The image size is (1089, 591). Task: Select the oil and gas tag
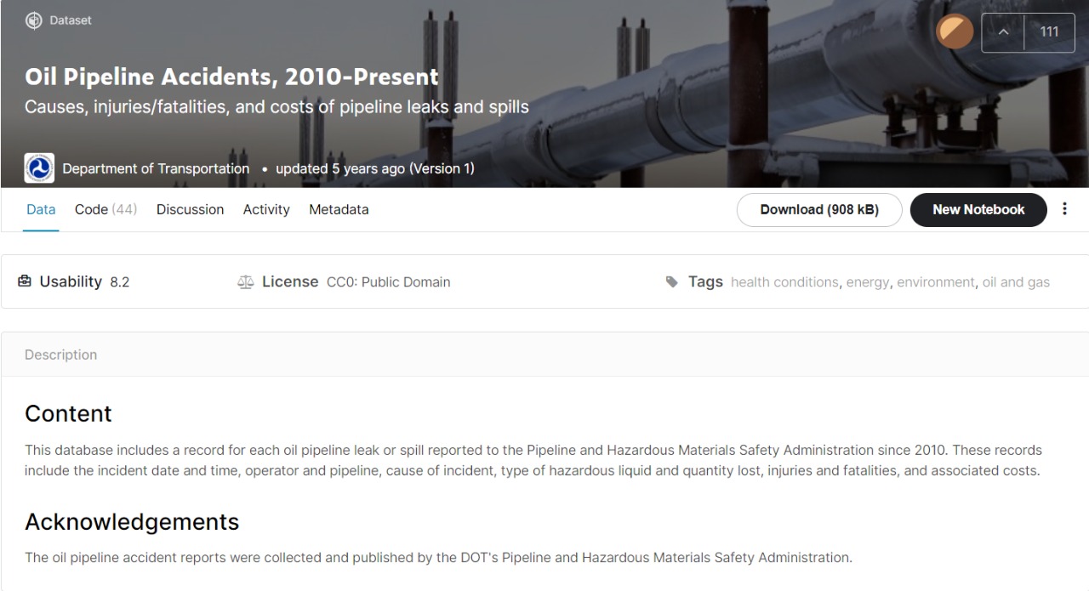tap(1016, 282)
